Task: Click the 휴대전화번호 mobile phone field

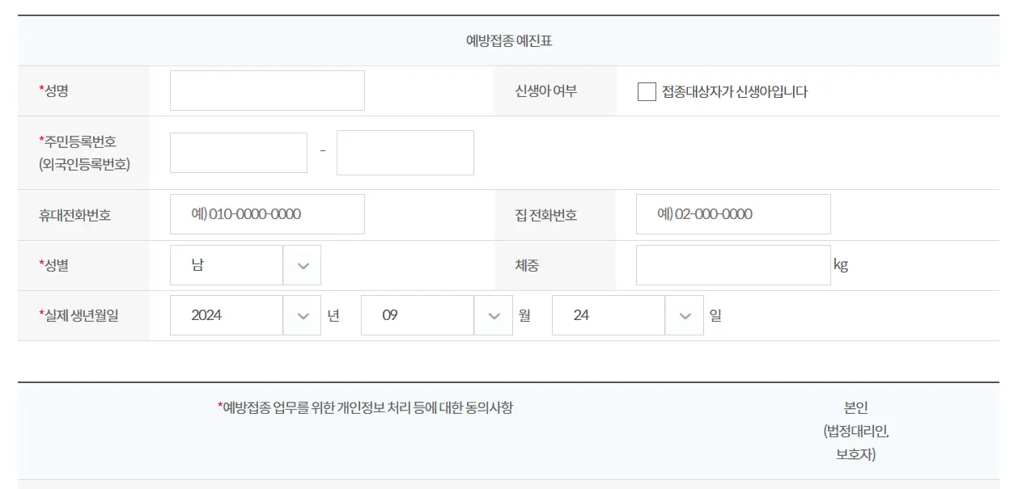Action: [x=267, y=214]
